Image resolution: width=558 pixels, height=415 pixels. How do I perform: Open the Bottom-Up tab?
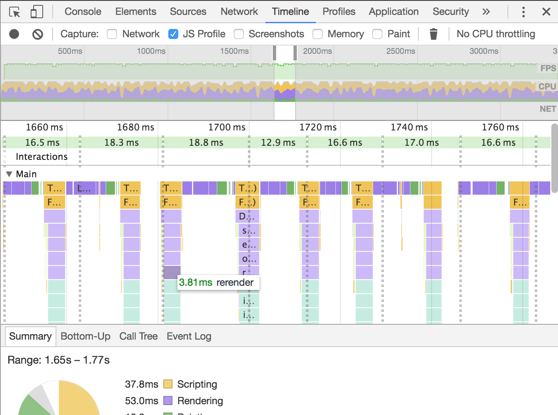[85, 336]
